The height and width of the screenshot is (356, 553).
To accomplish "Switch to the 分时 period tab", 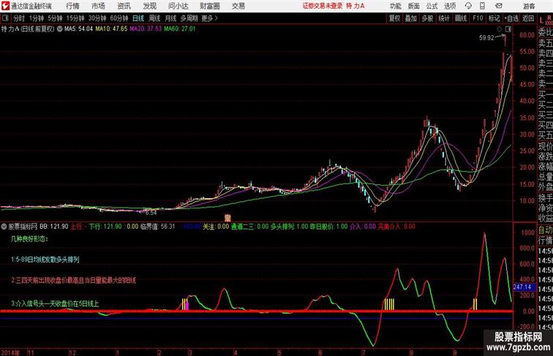I will 19,18.
